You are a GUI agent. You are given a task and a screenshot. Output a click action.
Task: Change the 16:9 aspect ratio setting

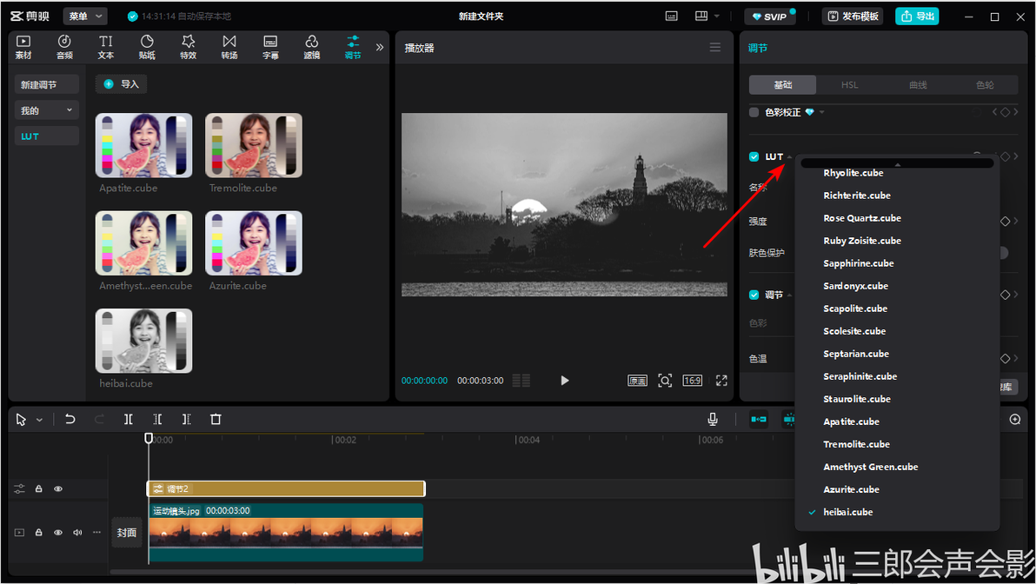click(x=692, y=381)
